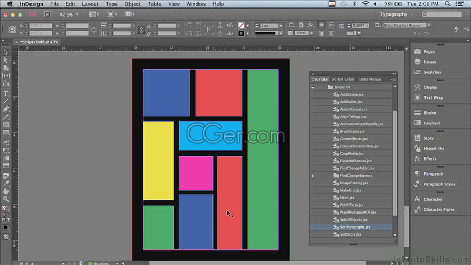
Task: Select the Note tool
Action: coord(6,176)
